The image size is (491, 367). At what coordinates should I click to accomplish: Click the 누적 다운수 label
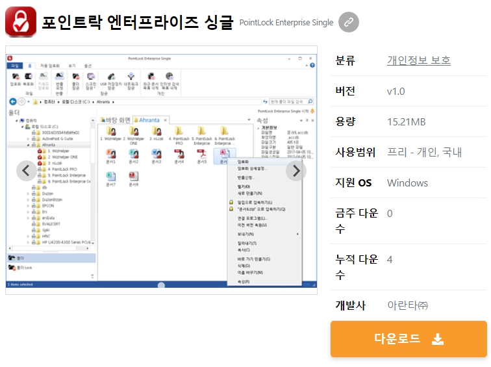coord(357,267)
